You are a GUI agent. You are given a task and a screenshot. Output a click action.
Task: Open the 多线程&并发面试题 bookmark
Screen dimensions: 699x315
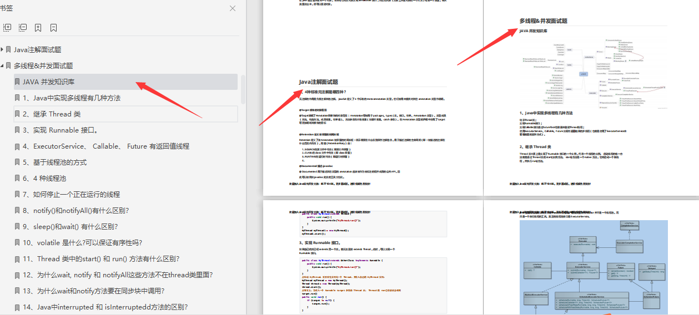43,65
